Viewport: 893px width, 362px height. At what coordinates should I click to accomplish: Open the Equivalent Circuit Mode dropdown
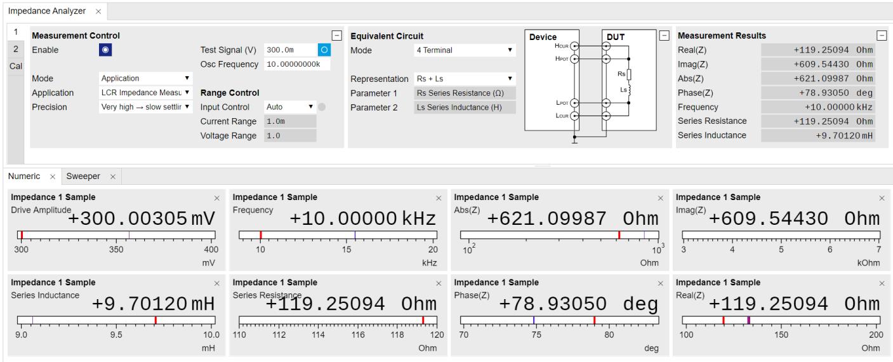[x=465, y=50]
